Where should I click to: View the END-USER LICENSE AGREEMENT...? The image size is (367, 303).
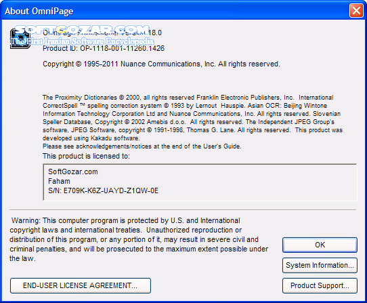point(81,285)
